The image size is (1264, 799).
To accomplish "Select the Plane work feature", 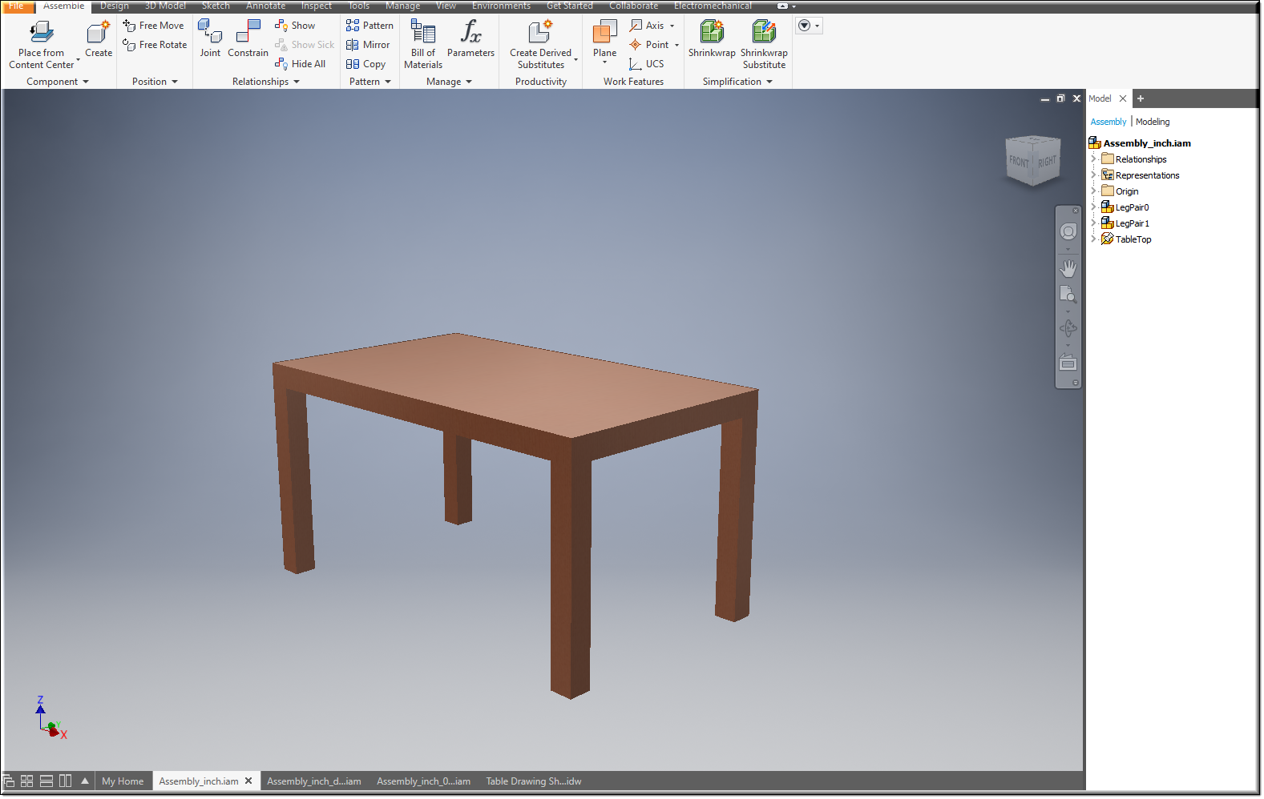I will [x=604, y=38].
